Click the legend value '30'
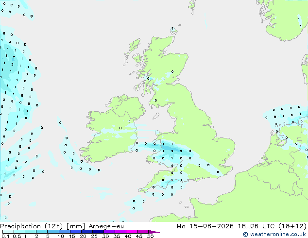The width and height of the screenshot is (308, 238). (x=105, y=236)
